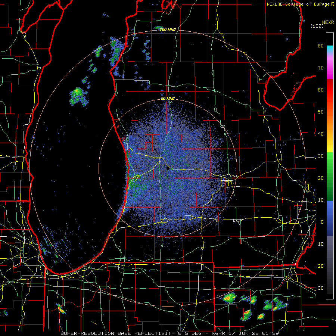Click the 70 dBZ scale value
Viewport: 336px width, 336px height.
coord(321,68)
